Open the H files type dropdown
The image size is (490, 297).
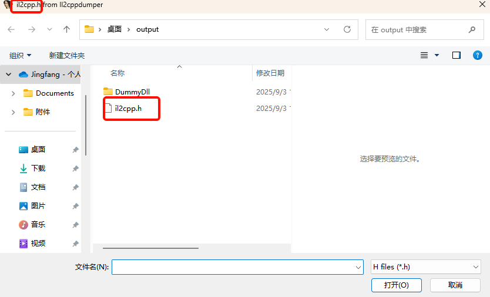pyautogui.click(x=426, y=266)
